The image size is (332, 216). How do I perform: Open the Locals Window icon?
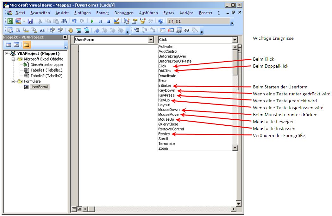click(x=163, y=30)
